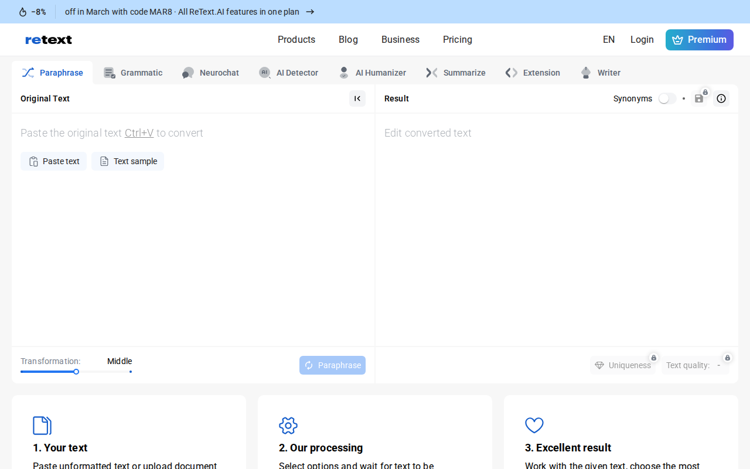Click the promo banner MAR8 text
Image resolution: width=750 pixels, height=469 pixels.
tap(182, 12)
